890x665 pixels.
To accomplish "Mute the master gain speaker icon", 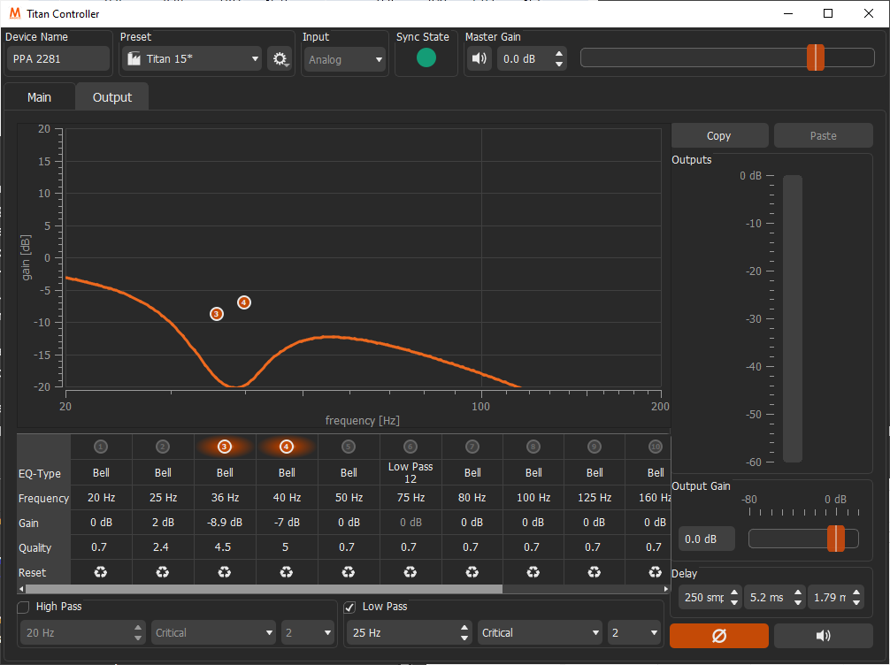I will [x=479, y=59].
